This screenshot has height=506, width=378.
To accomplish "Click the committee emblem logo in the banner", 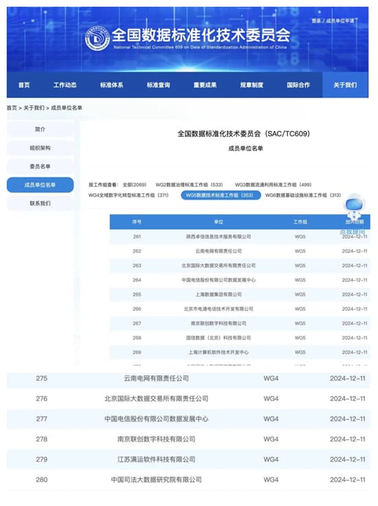I will coord(97,38).
